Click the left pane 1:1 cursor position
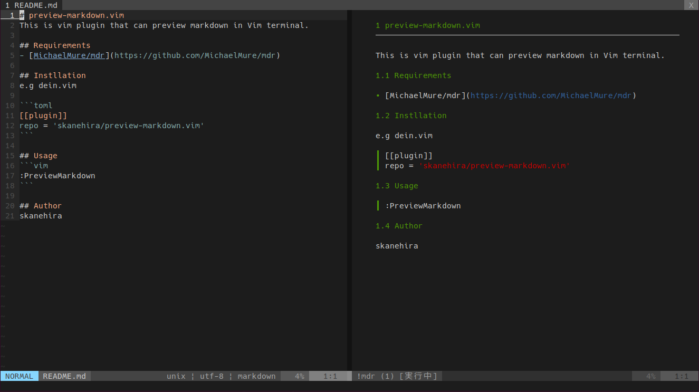Screen dimensions: 699x392 (x=330, y=376)
